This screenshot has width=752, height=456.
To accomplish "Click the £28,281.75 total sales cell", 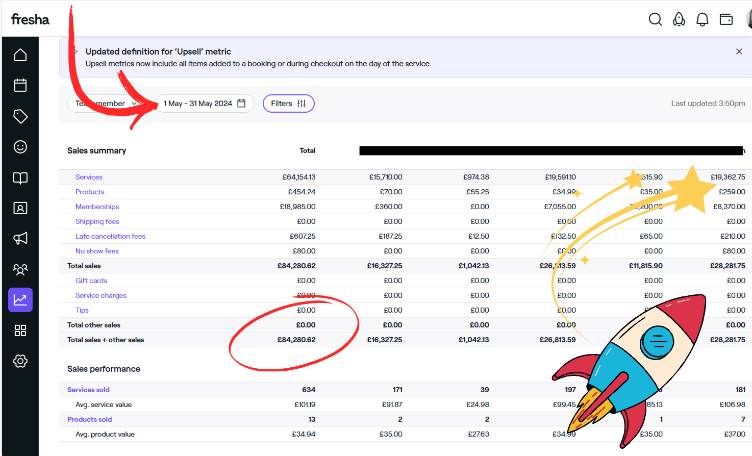I will 728,266.
